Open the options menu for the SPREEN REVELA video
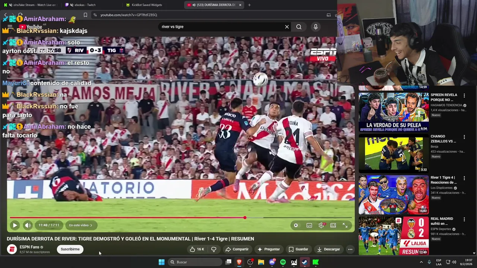This screenshot has height=268, width=477. pos(464,96)
